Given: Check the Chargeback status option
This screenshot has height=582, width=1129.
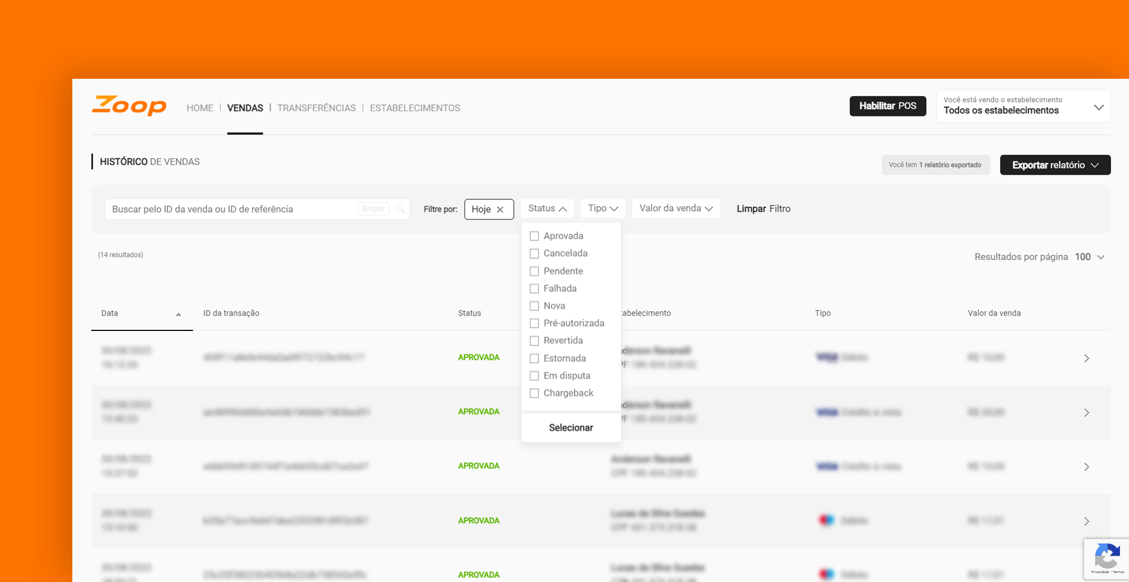Looking at the screenshot, I should (534, 393).
